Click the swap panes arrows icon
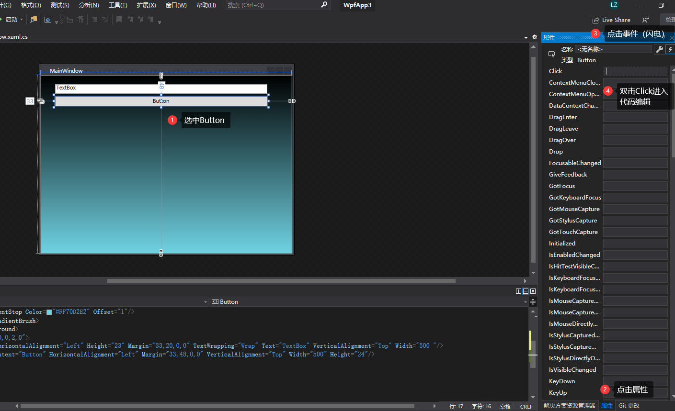The width and height of the screenshot is (675, 411). tap(533, 302)
